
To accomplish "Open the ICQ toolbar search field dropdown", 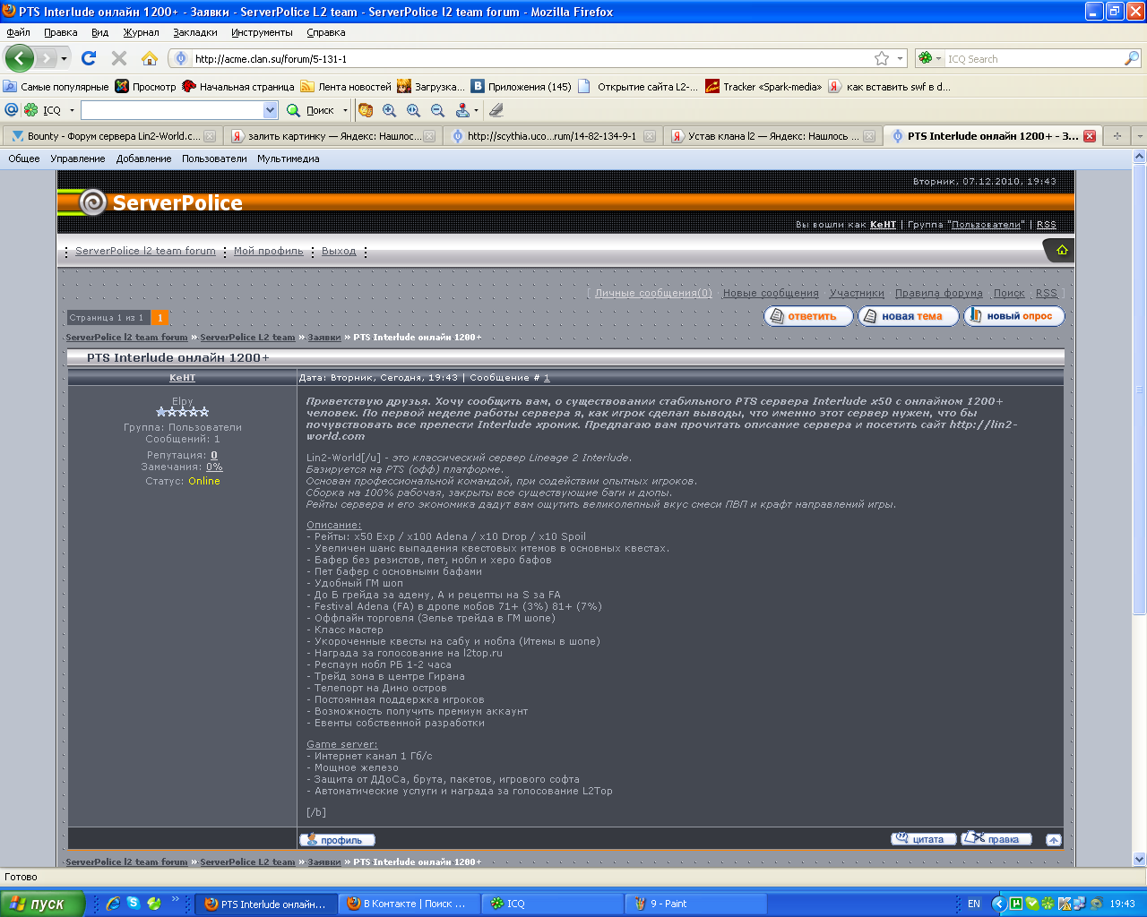I will point(271,110).
